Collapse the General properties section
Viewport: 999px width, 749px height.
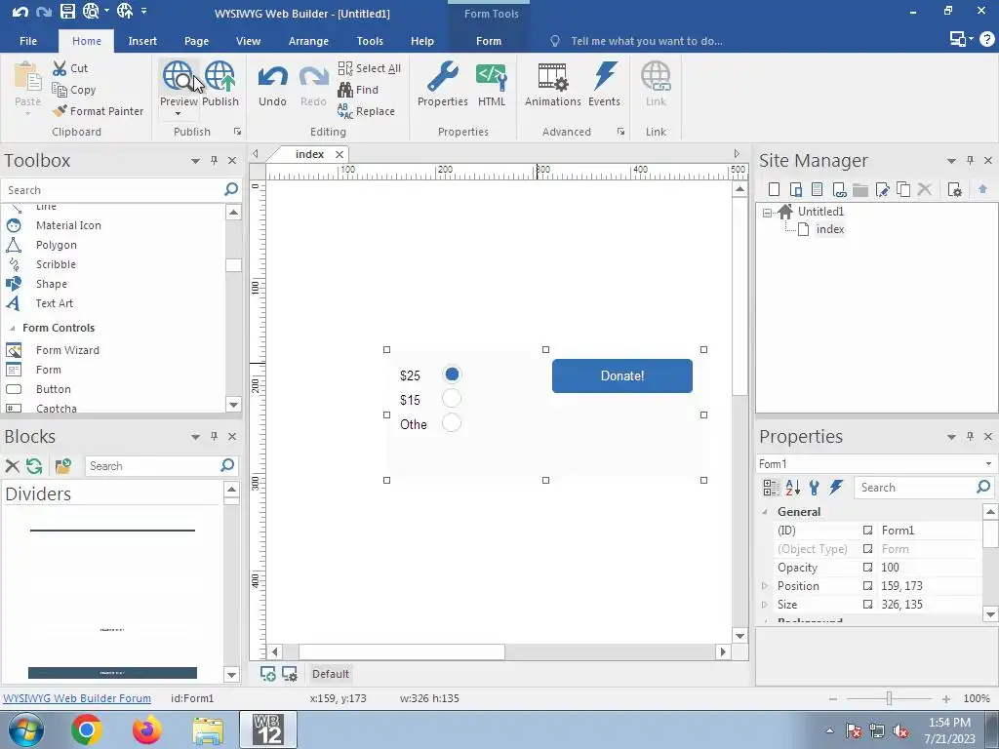765,512
